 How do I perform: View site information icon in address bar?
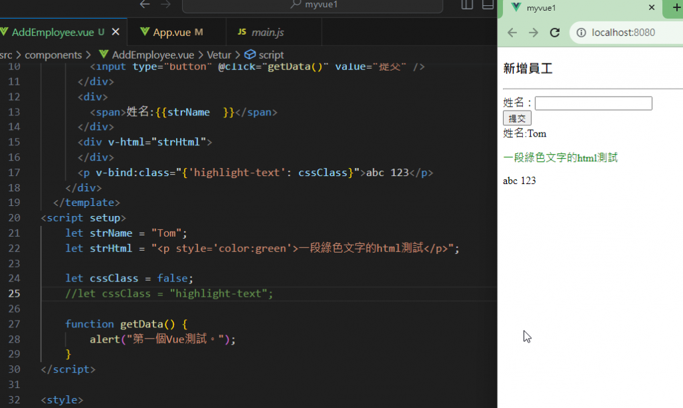[581, 33]
